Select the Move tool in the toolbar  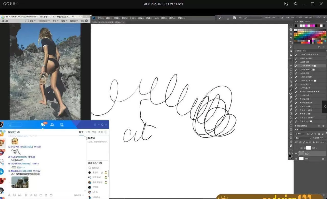click(291, 65)
